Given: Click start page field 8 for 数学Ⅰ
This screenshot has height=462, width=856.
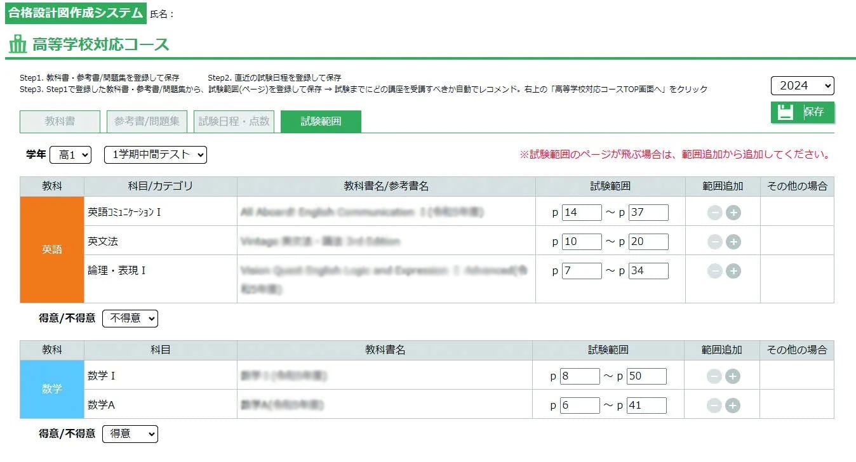Looking at the screenshot, I should coord(580,376).
